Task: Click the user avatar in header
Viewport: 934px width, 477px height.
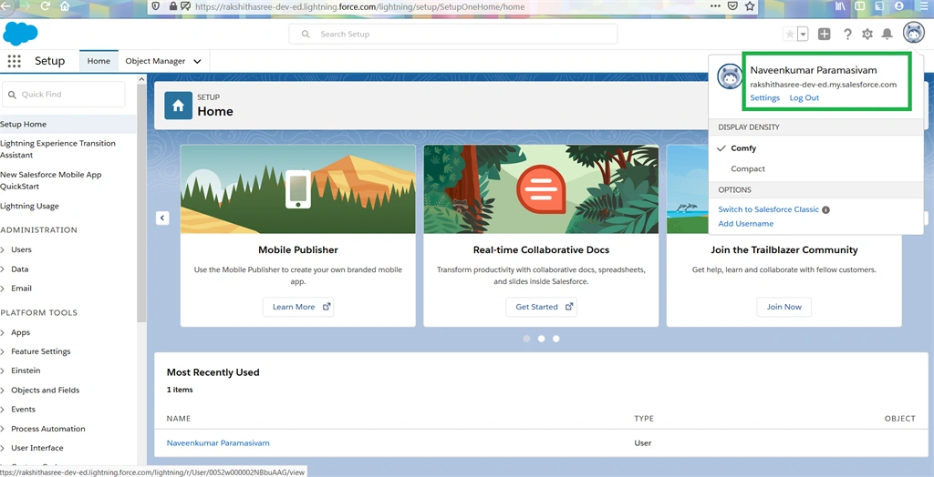Action: pyautogui.click(x=913, y=34)
